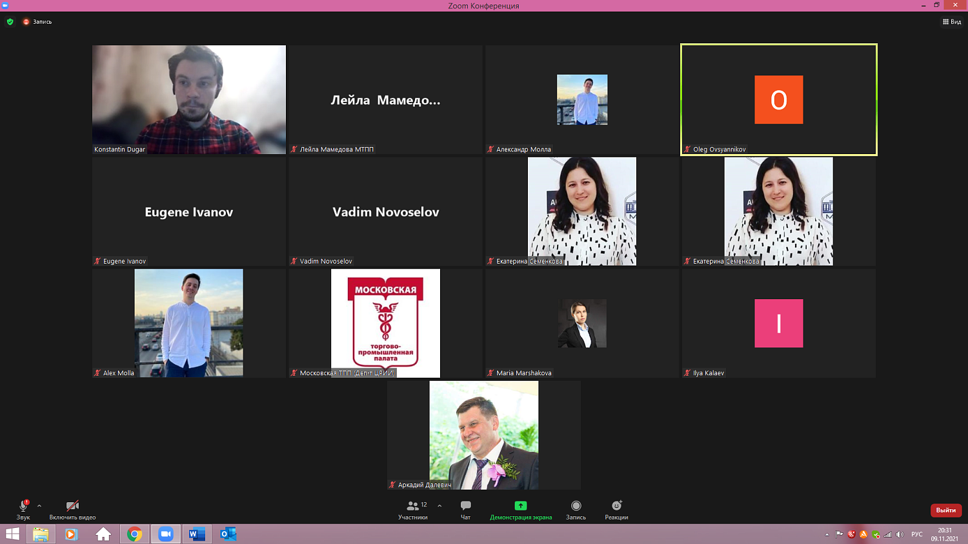Switch to Google Chrome in taskbar
The width and height of the screenshot is (968, 544).
(x=134, y=534)
